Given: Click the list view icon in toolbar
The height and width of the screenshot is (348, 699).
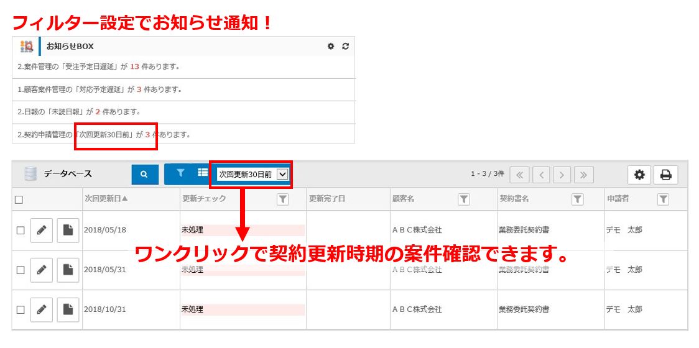Looking at the screenshot, I should pos(203,173).
